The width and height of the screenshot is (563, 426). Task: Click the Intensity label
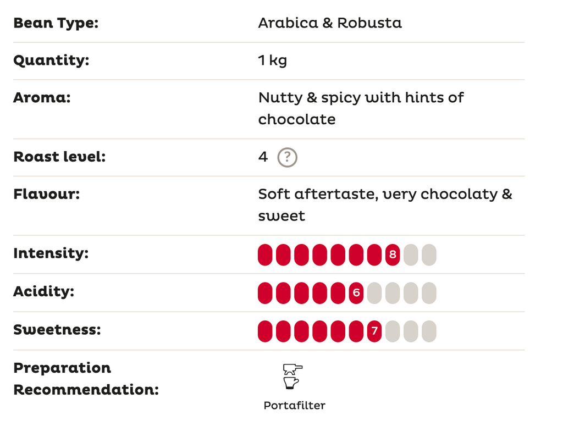point(51,253)
